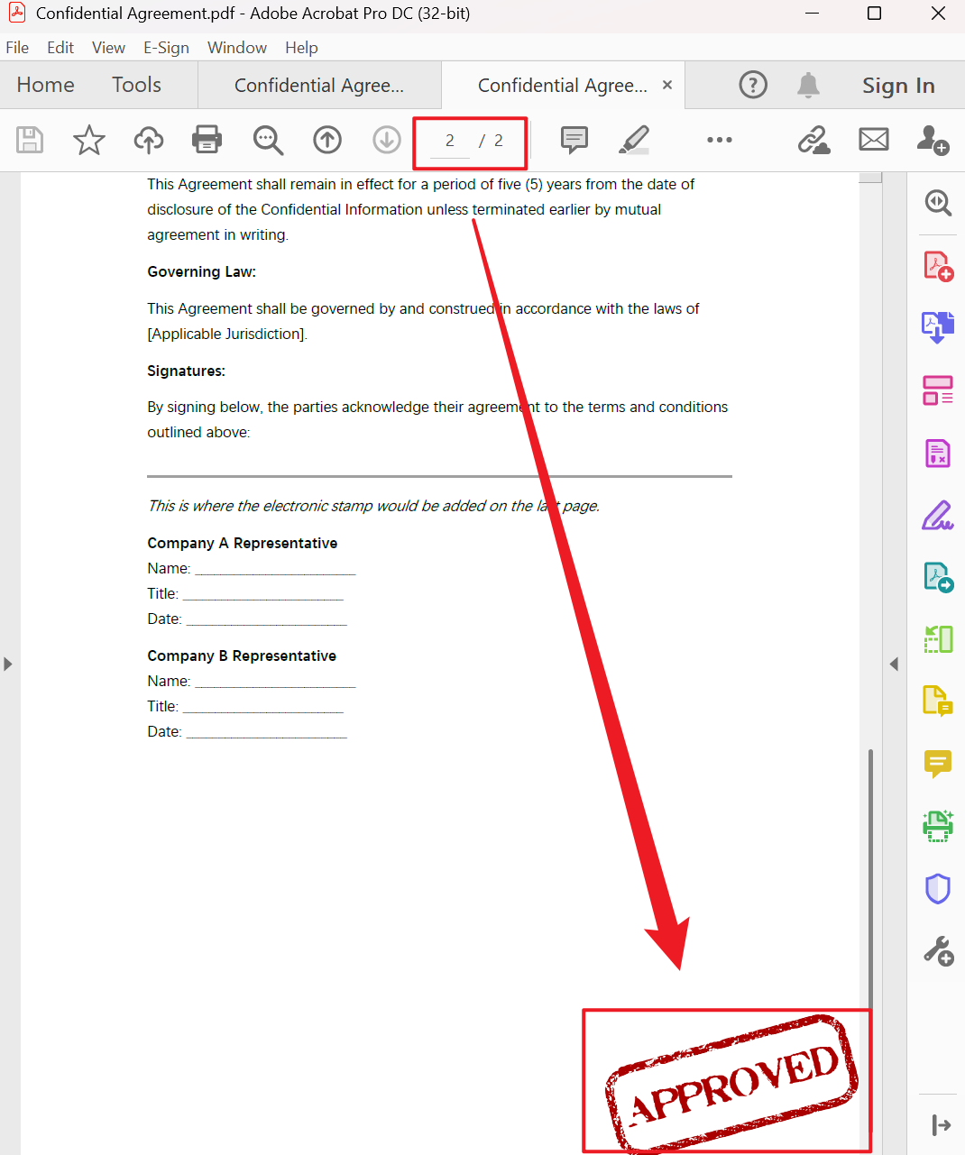Click the Sign In button
Screen dimensions: 965x1155
[x=897, y=86]
